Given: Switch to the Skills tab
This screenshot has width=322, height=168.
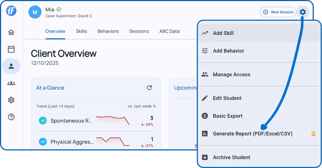Looking at the screenshot, I should pyautogui.click(x=81, y=31).
